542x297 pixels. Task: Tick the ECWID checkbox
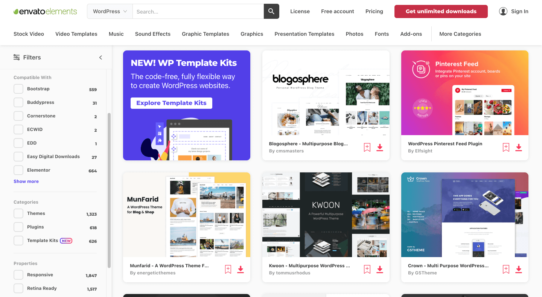click(x=18, y=130)
